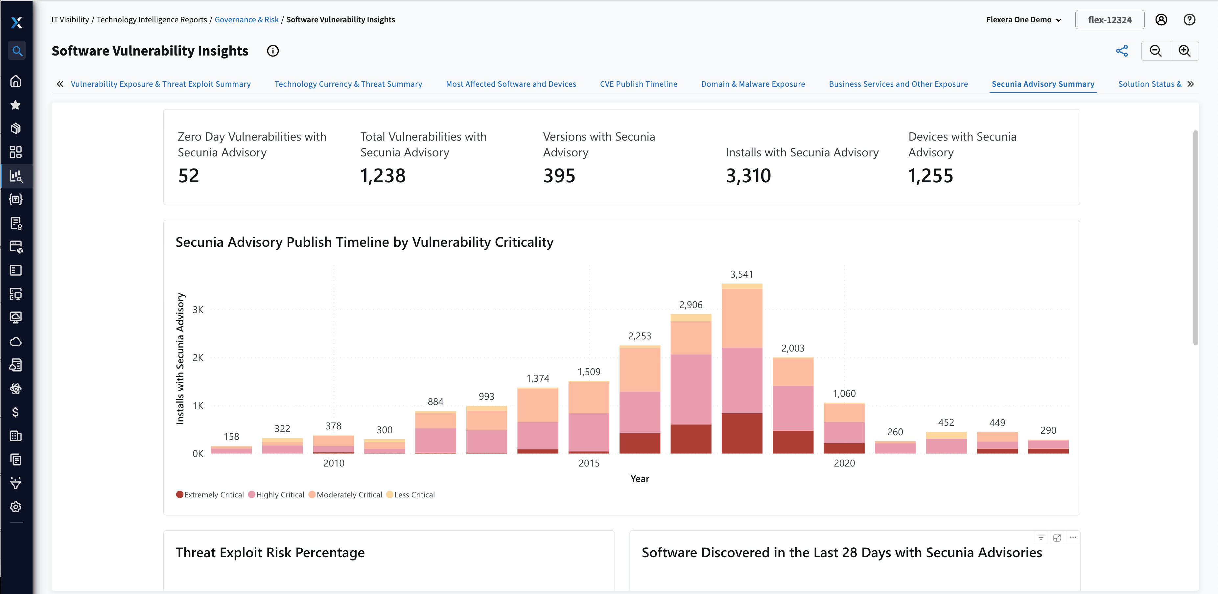Open the filter funnel sidebar icon
1218x594 pixels.
(16, 483)
